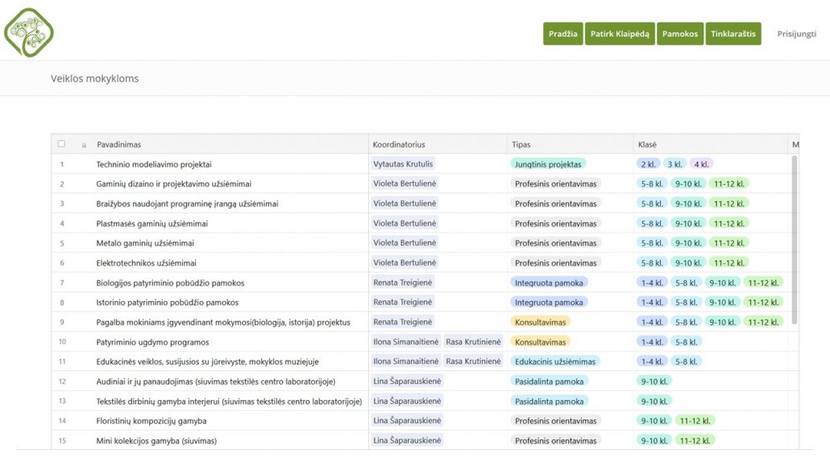830x466 pixels.
Task: Click the lock icon in table header
Action: tap(84, 145)
